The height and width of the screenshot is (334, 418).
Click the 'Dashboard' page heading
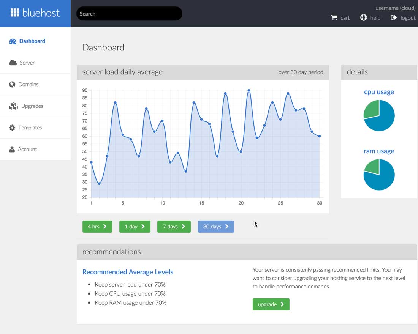(x=103, y=47)
